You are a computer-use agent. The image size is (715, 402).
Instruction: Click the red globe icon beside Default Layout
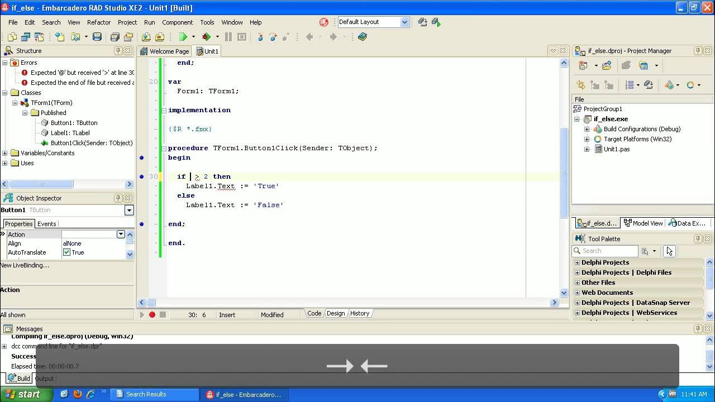coord(324,22)
